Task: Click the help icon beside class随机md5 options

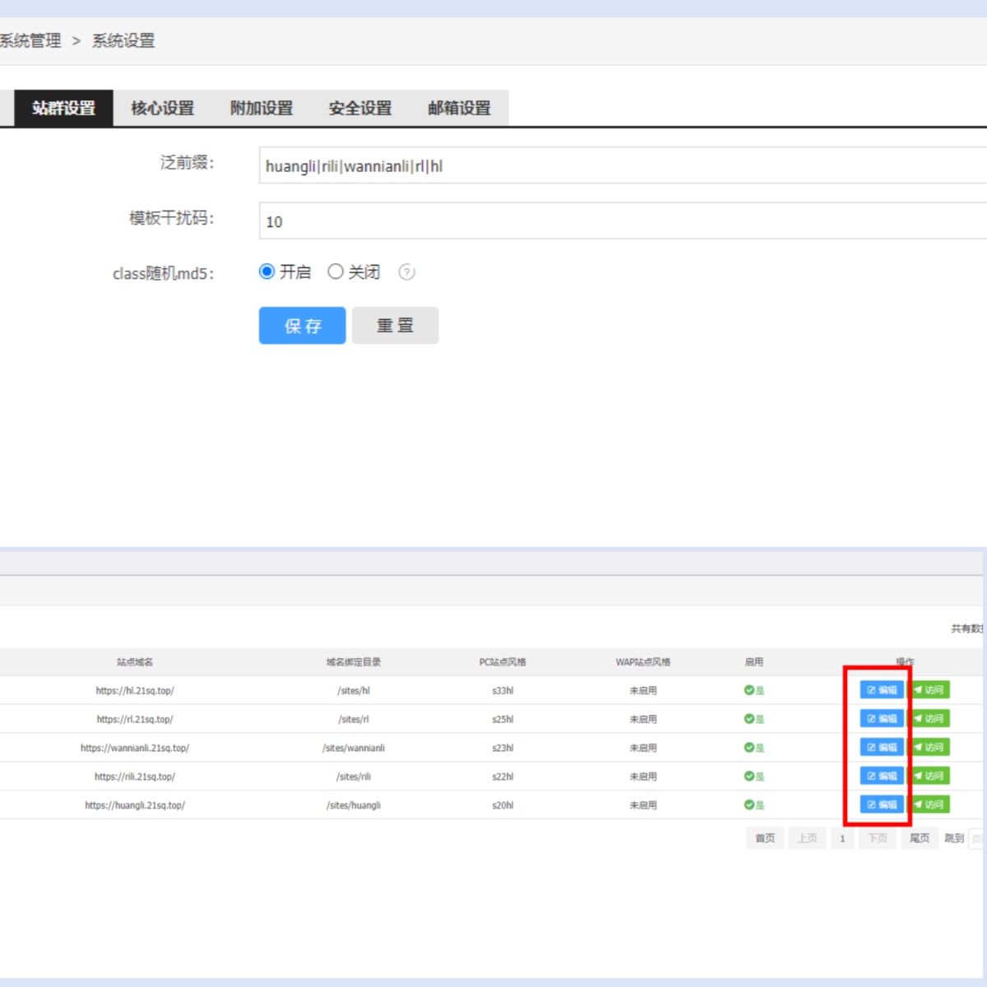Action: 406,272
